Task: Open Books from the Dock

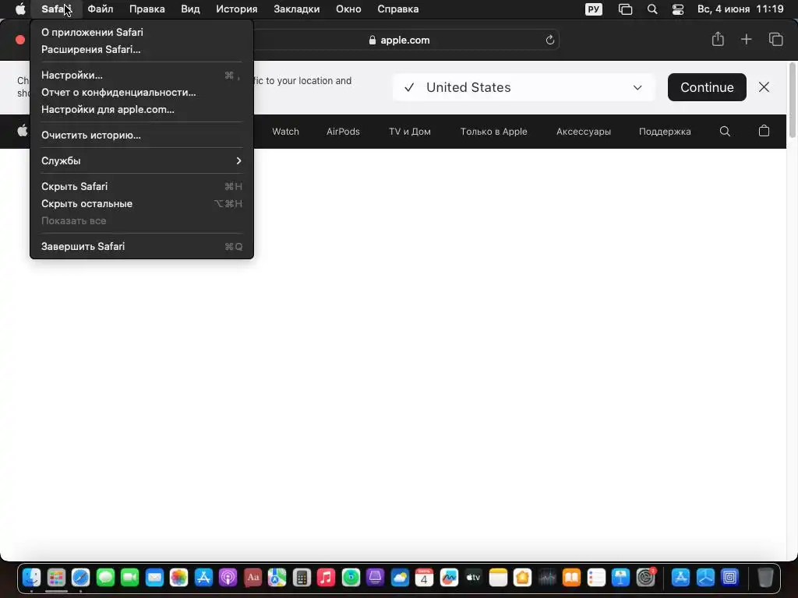Action: [571, 577]
